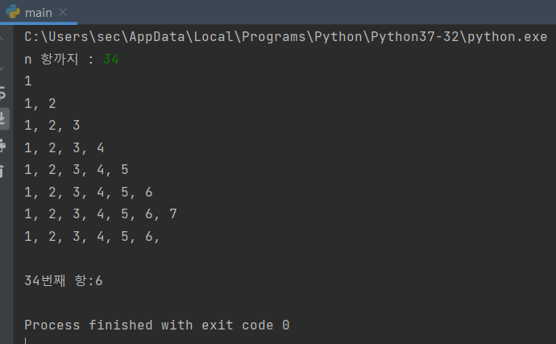
Task: Place cursor at console caret below output
Action: (x=26, y=341)
